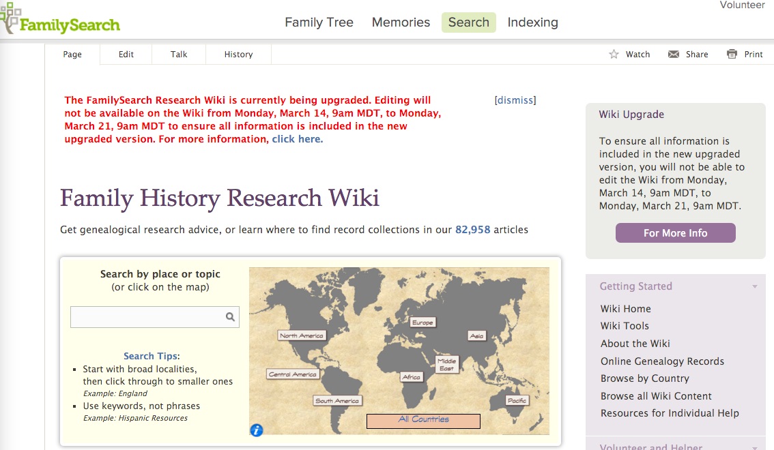Image resolution: width=774 pixels, height=450 pixels.
Task: Click the Share envelope icon
Action: coord(673,55)
